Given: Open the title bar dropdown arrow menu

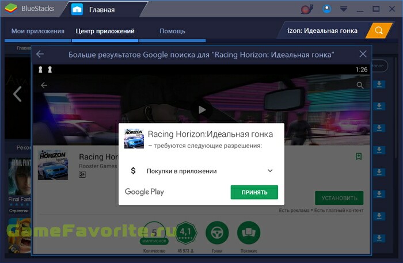Looking at the screenshot, I should tap(344, 9).
